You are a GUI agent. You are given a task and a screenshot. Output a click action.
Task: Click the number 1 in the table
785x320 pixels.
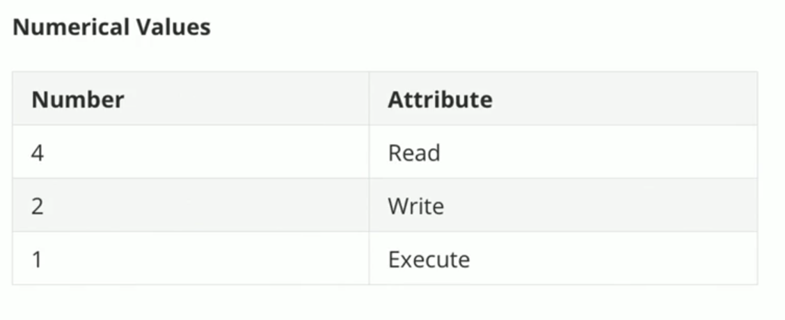pyautogui.click(x=37, y=259)
